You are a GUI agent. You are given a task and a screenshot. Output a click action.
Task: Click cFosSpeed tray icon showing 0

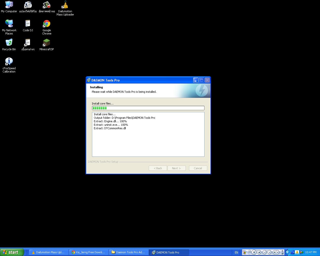pyautogui.click(x=292, y=252)
